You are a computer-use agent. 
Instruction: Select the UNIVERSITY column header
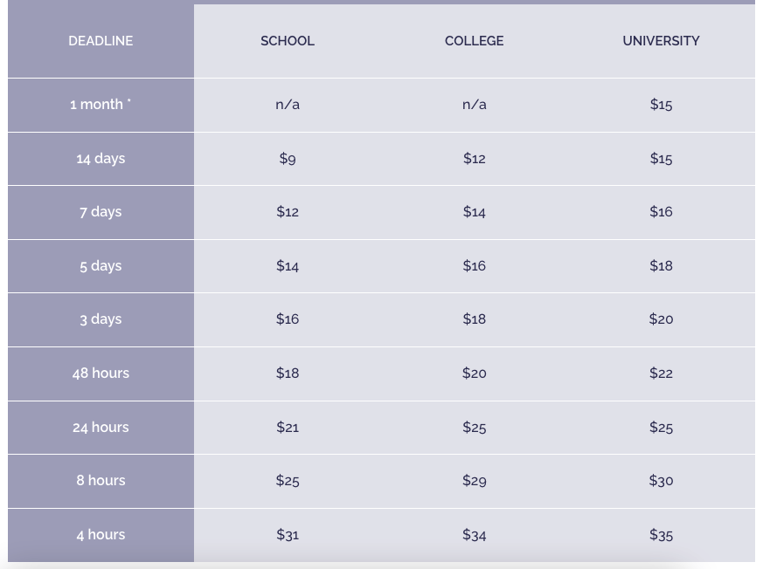tap(661, 41)
